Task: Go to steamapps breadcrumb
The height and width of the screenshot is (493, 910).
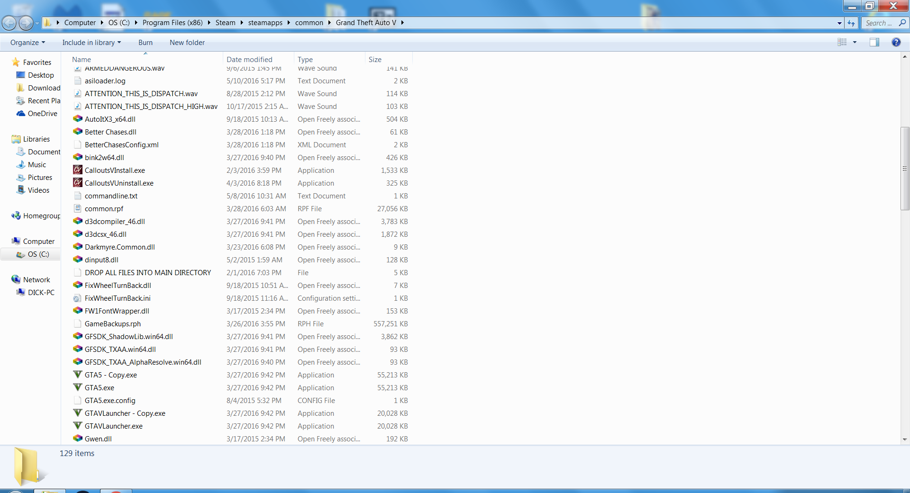Action: click(x=265, y=22)
